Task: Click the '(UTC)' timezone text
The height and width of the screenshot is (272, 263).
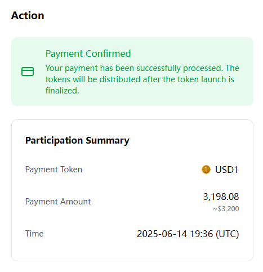Action: 228,234
